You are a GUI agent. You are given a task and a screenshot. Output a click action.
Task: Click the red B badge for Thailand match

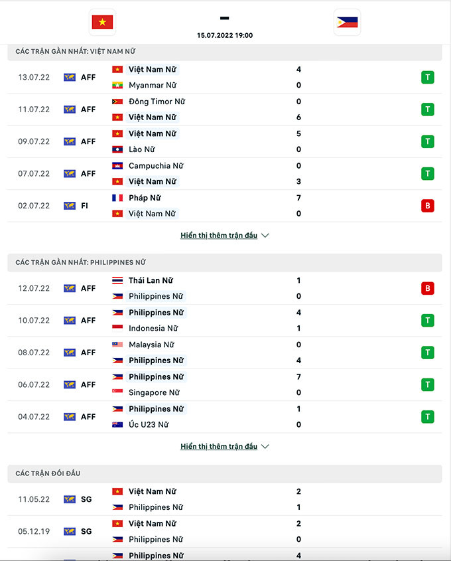428,288
